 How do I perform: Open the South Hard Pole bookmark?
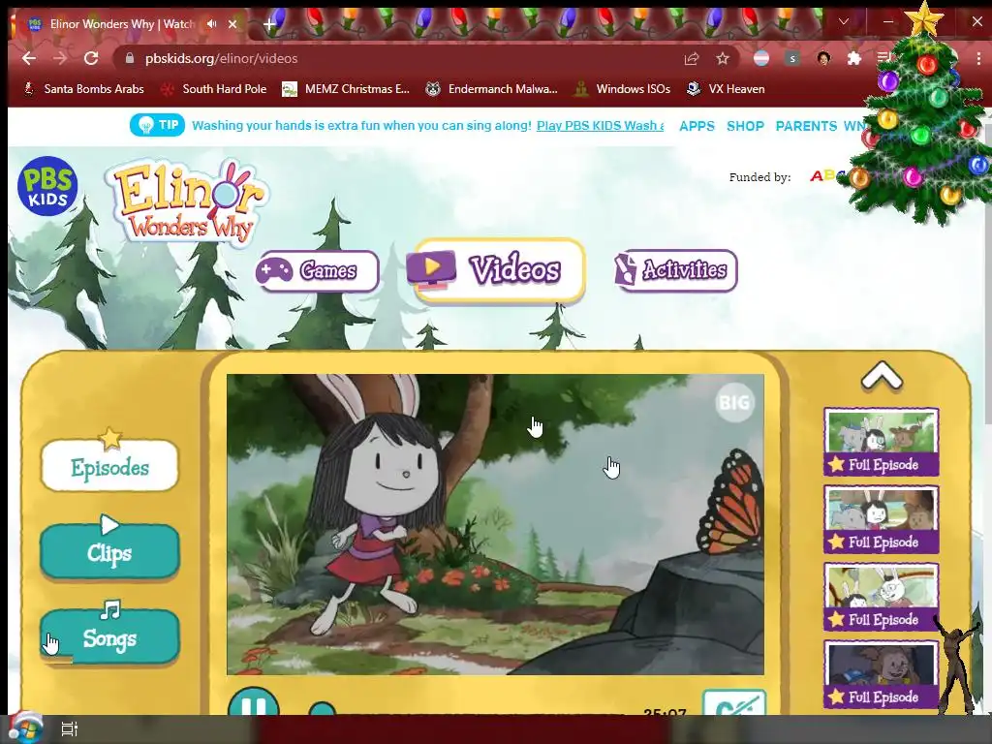(214, 89)
